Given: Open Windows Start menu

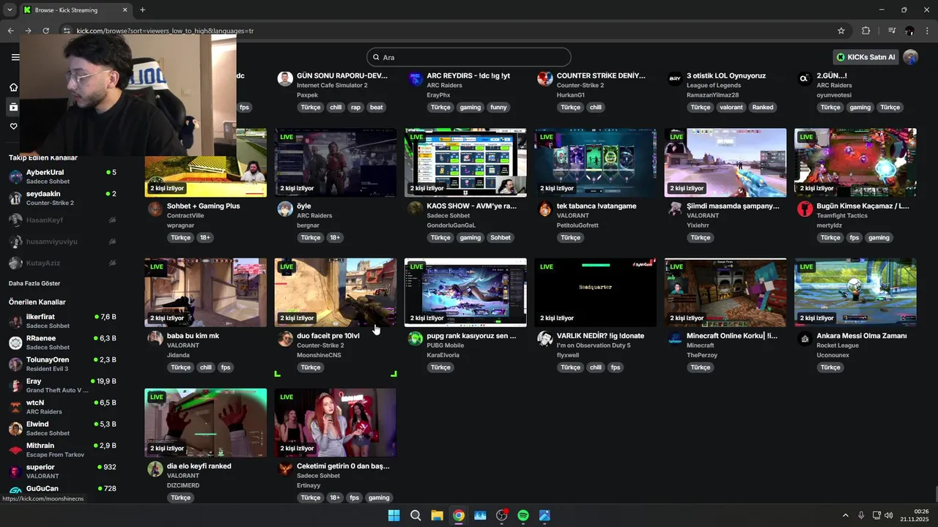Looking at the screenshot, I should click(394, 515).
